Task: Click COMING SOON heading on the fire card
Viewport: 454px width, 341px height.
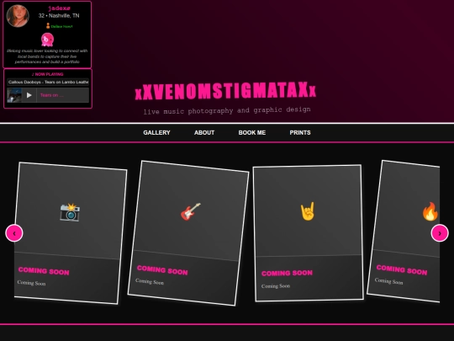Action: [402, 269]
